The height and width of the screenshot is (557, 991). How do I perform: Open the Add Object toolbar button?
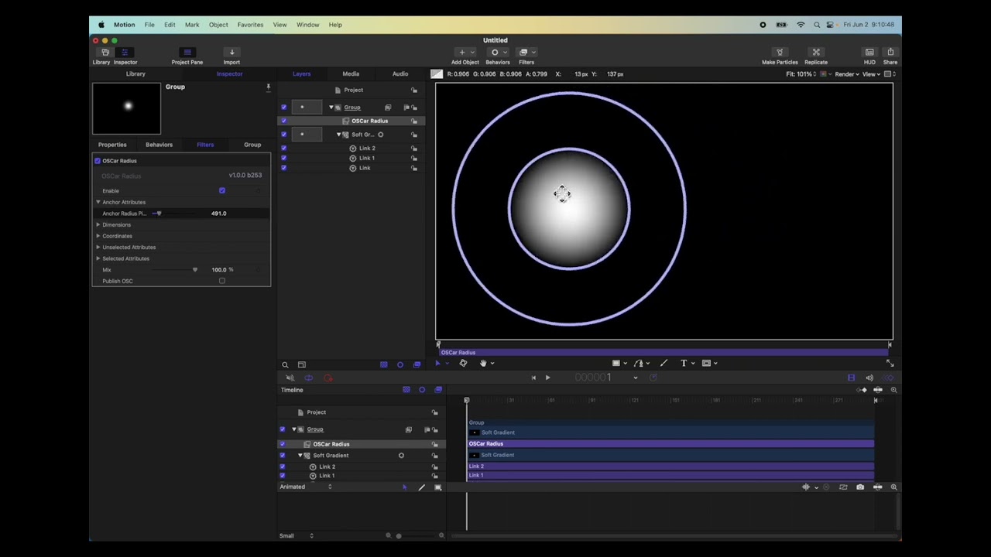(465, 53)
